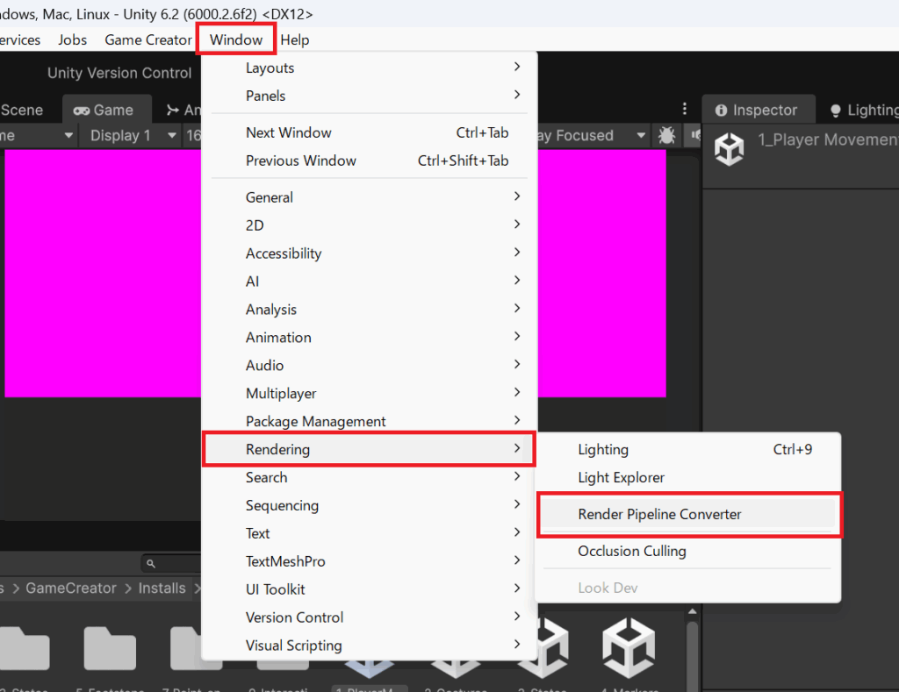The width and height of the screenshot is (899, 692).
Task: Click Unity Version Control button
Action: click(x=119, y=73)
